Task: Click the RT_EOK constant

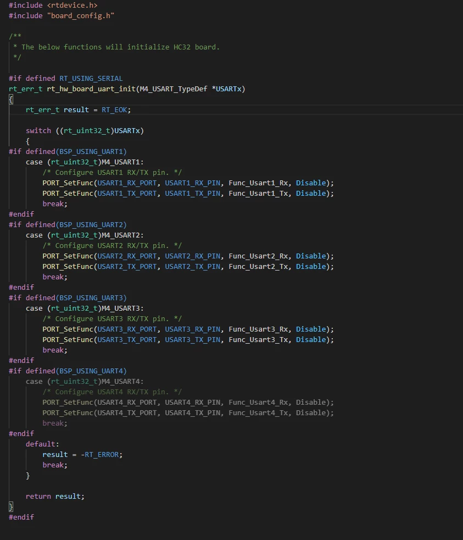Action: 114,110
